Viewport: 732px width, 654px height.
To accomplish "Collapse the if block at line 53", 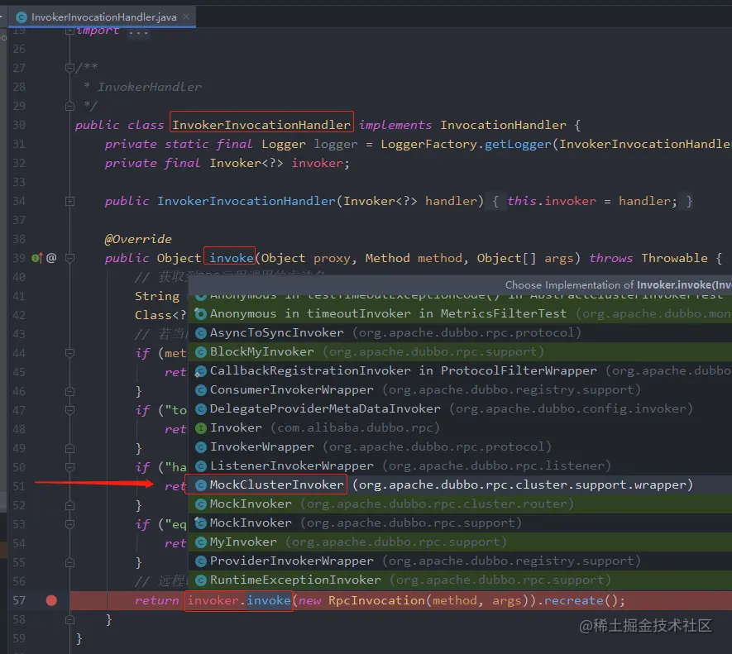I will pyautogui.click(x=70, y=525).
